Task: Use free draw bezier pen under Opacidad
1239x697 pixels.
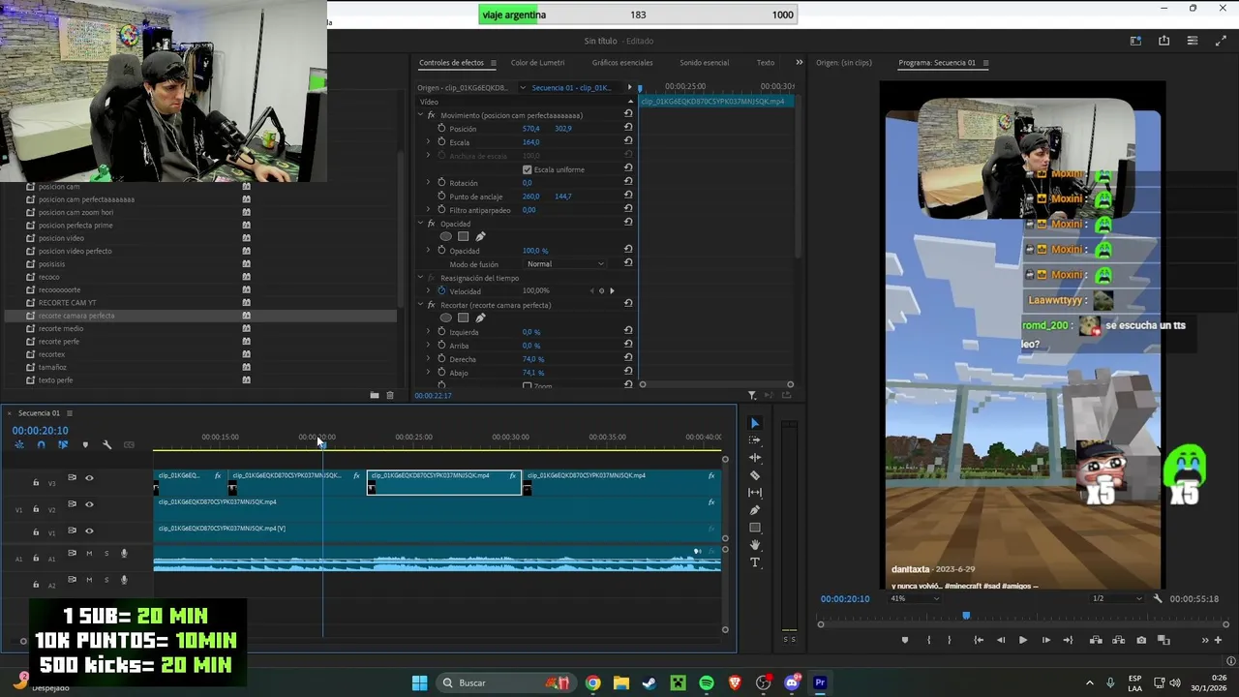Action: [x=480, y=236]
